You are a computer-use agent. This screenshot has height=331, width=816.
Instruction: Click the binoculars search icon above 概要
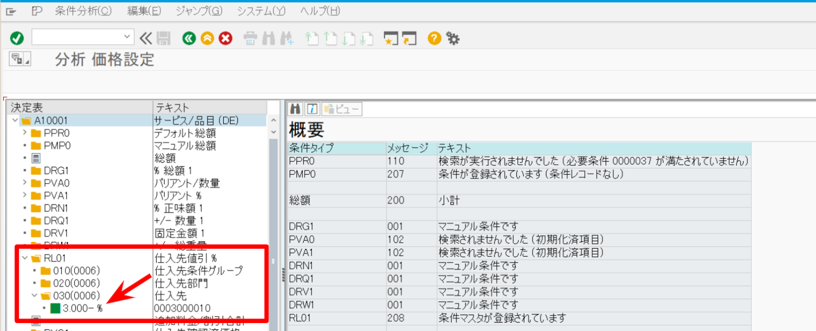tap(296, 109)
